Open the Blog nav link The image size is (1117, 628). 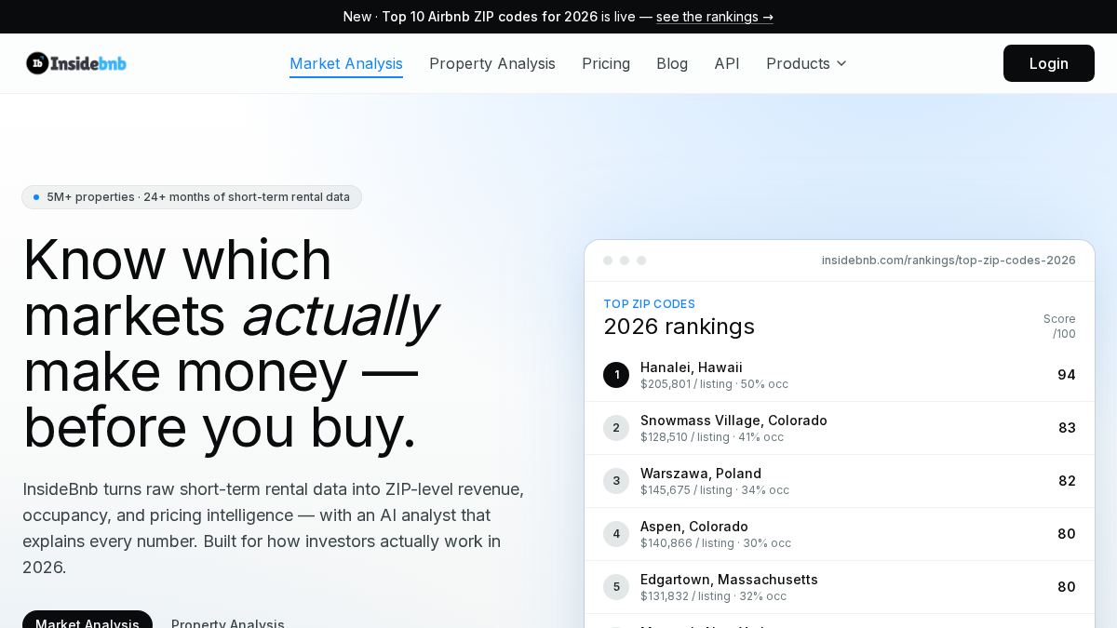coord(672,63)
